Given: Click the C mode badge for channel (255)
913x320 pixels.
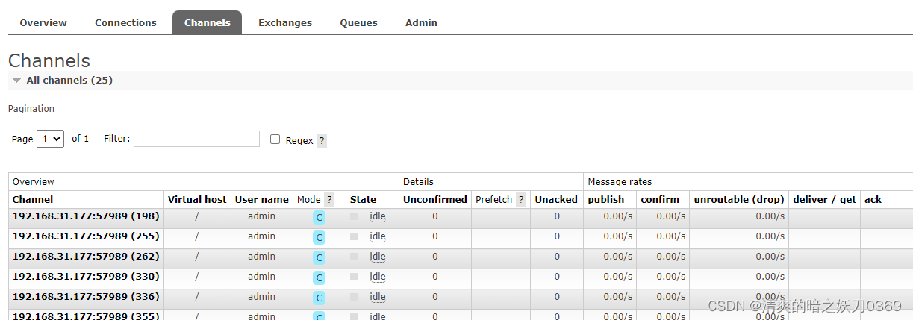Looking at the screenshot, I should pyautogui.click(x=320, y=238).
